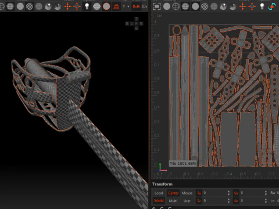
Task: Select the Center pivot mode
Action: [x=173, y=193]
